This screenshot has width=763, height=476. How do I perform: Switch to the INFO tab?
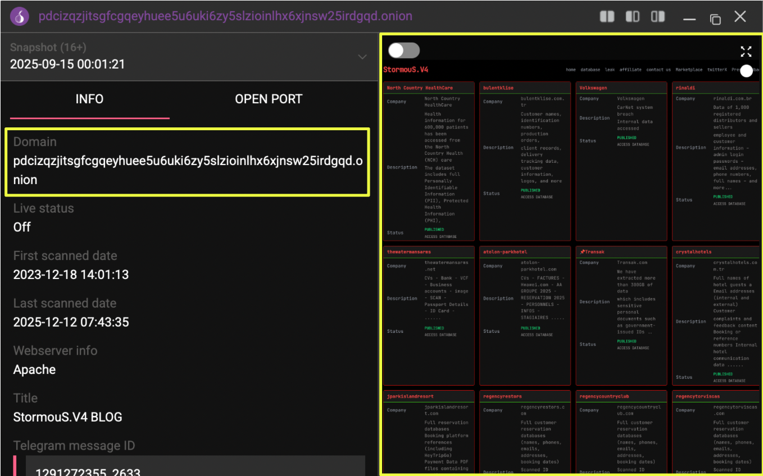89,99
